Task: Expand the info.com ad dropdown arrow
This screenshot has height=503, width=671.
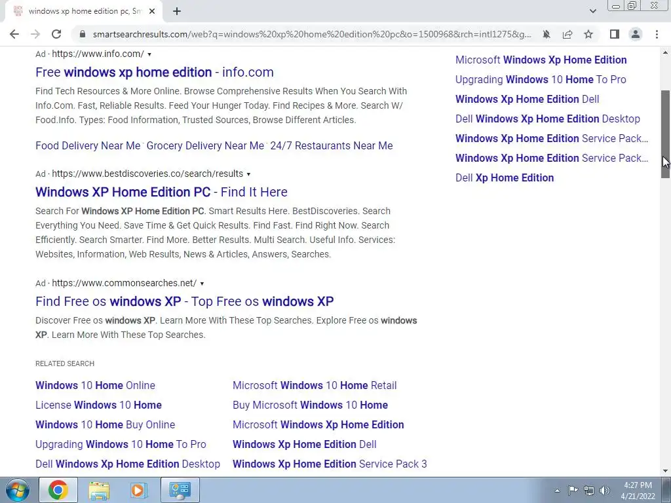Action: pos(149,54)
